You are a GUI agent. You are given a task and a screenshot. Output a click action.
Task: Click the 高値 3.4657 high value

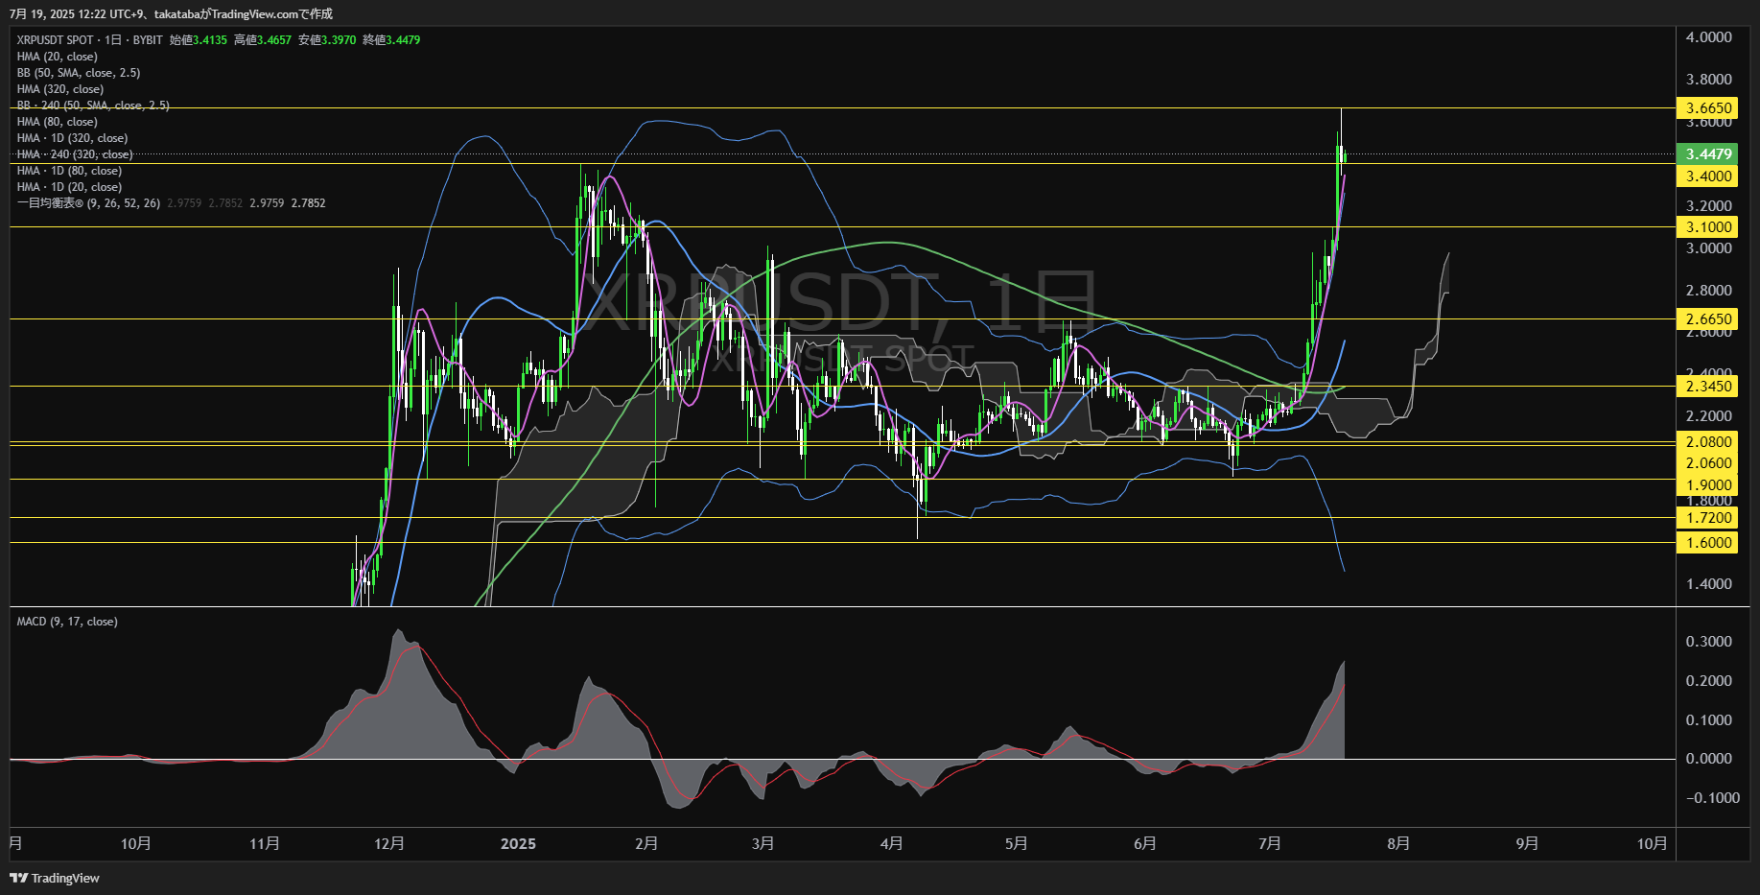tap(263, 40)
